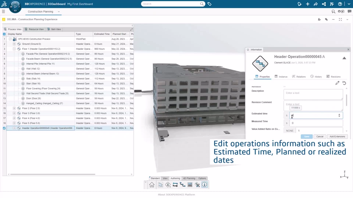Open the Relations tab
The height and width of the screenshot is (198, 353).
coord(299,77)
